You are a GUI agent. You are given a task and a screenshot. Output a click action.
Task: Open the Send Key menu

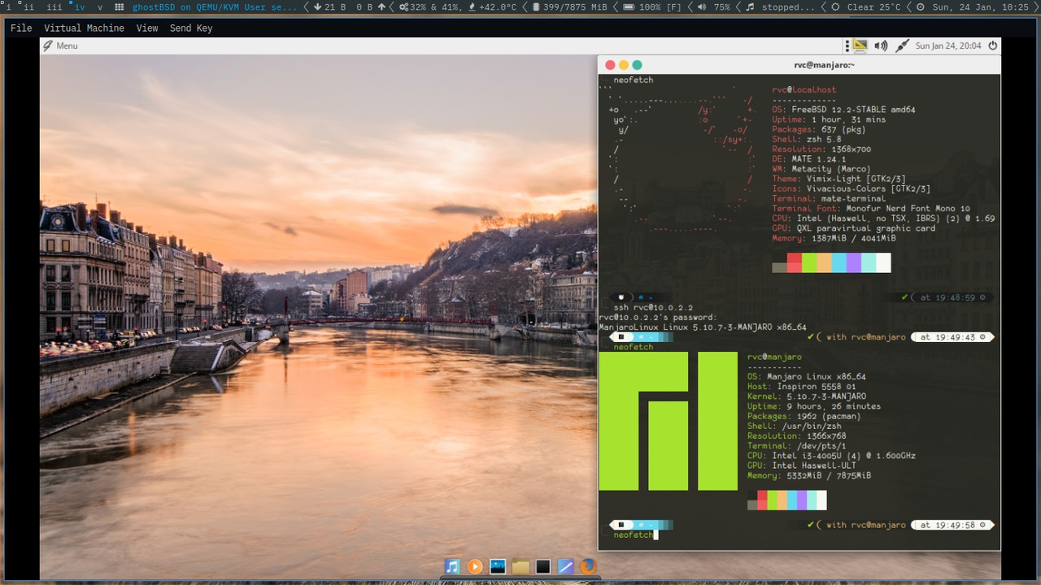point(191,28)
